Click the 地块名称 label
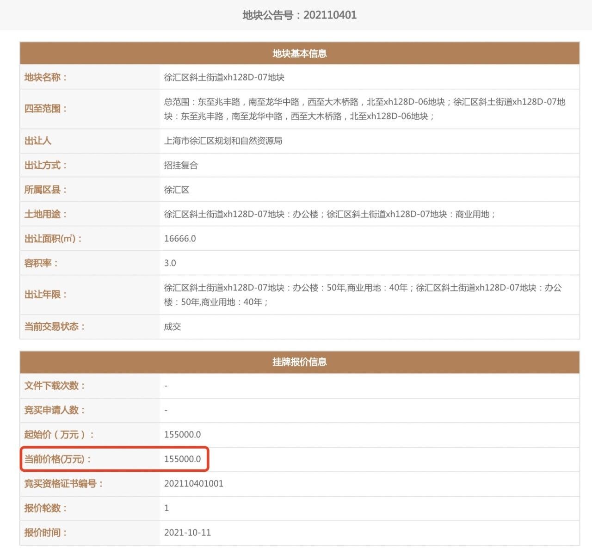This screenshot has width=592, height=555. tap(46, 77)
